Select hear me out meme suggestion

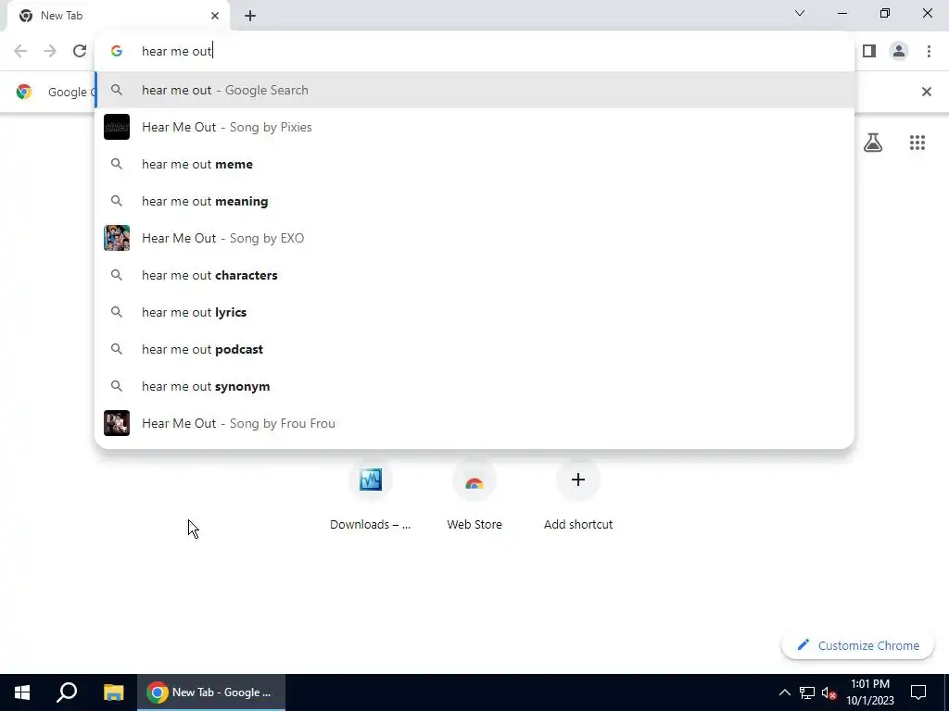pyautogui.click(x=474, y=164)
